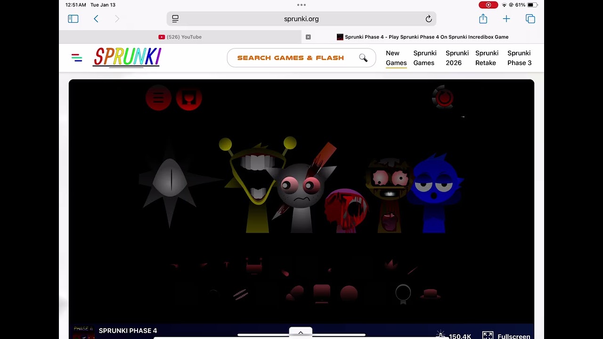This screenshot has width=603, height=339.
Task: Click the search magnifier icon
Action: [363, 57]
